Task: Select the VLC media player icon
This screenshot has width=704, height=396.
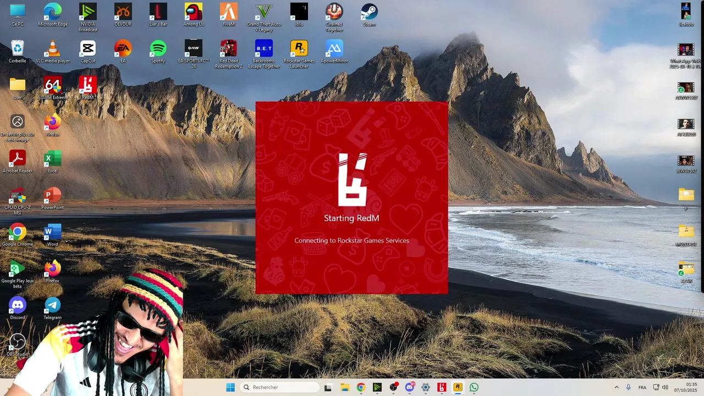Action: [53, 52]
